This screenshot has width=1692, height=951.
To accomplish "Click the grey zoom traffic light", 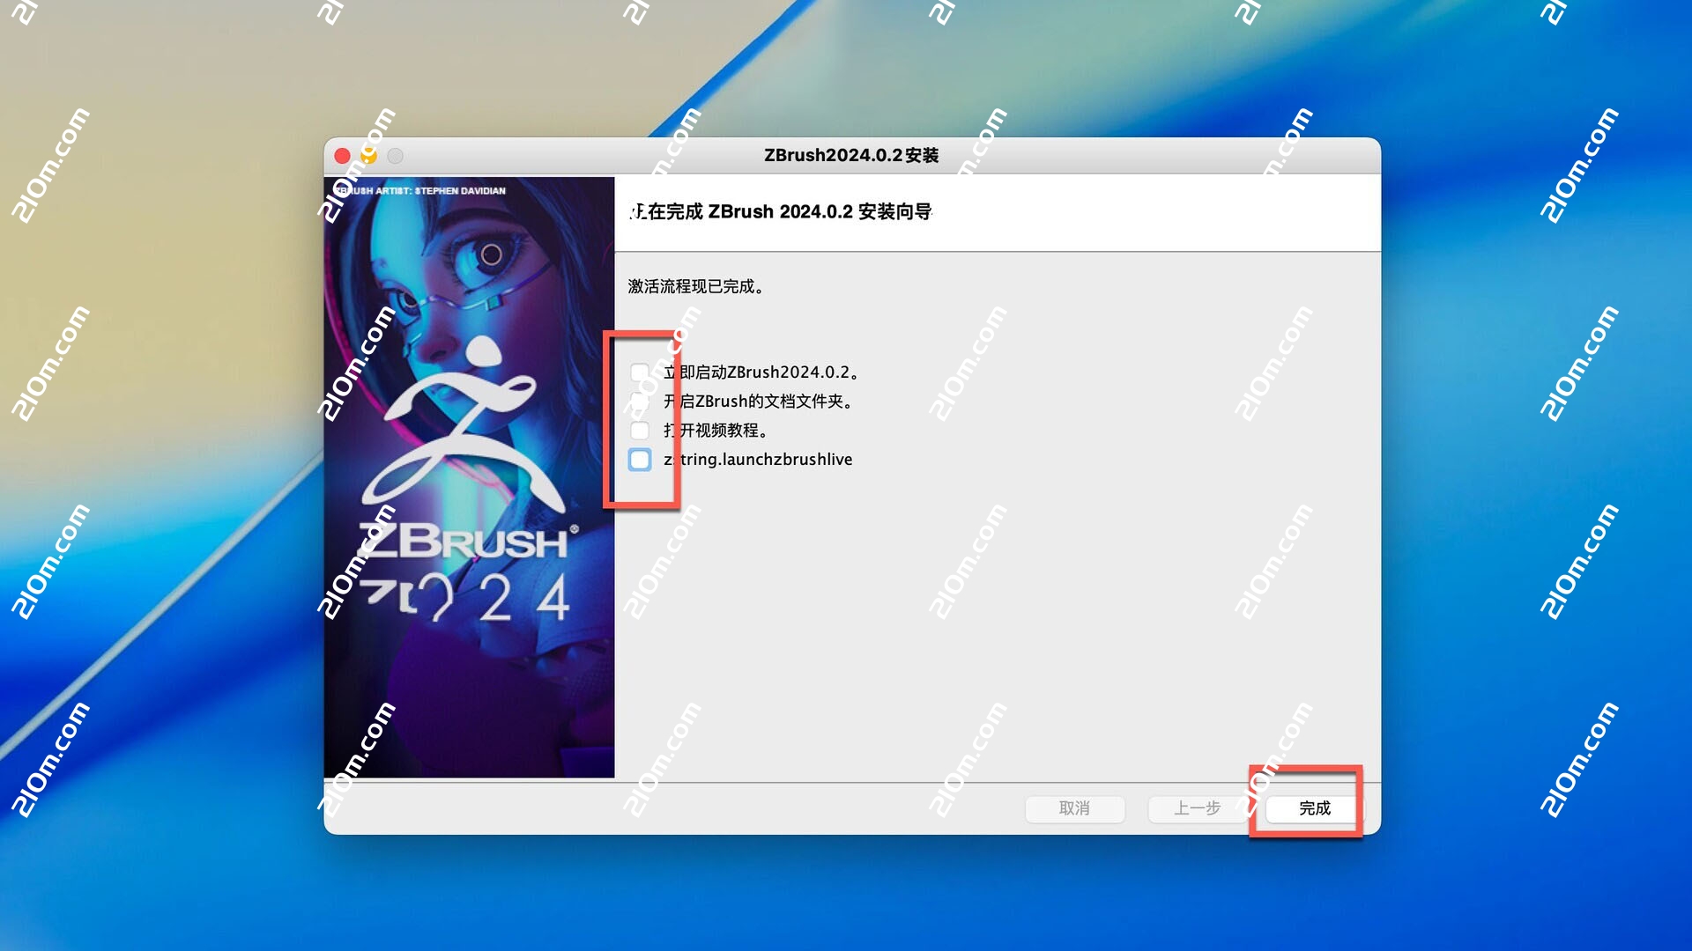I will pyautogui.click(x=397, y=155).
